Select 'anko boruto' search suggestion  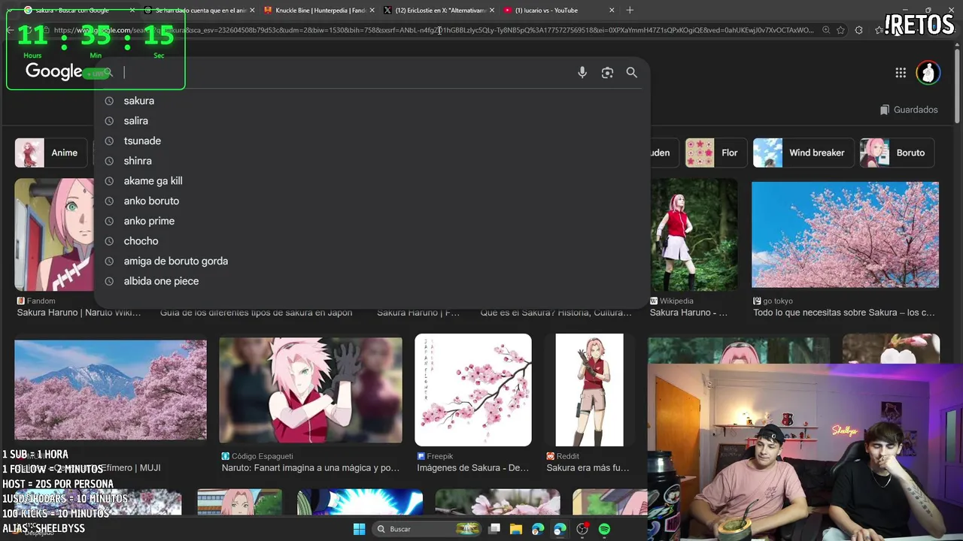151,201
